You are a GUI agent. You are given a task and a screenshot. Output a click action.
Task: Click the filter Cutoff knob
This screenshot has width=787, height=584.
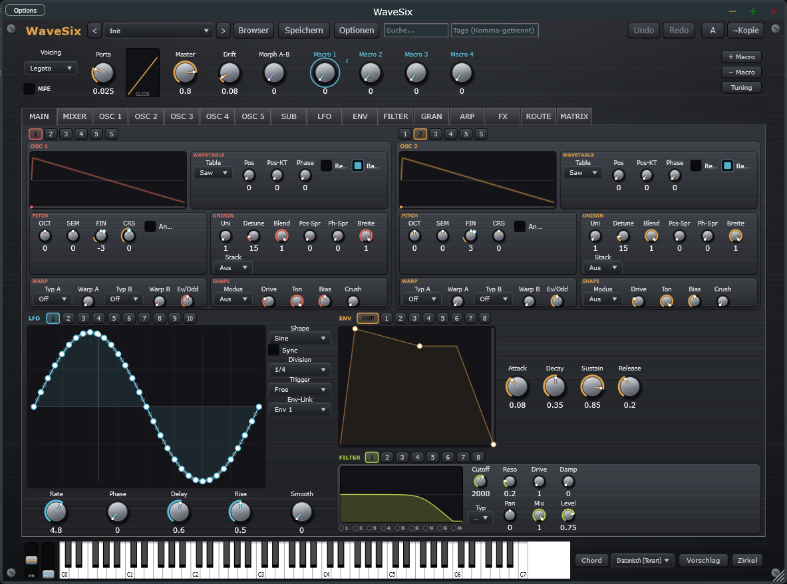tap(480, 481)
